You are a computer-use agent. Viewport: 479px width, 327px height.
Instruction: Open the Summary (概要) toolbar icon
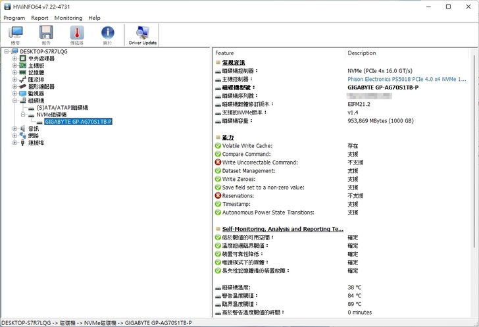15,35
